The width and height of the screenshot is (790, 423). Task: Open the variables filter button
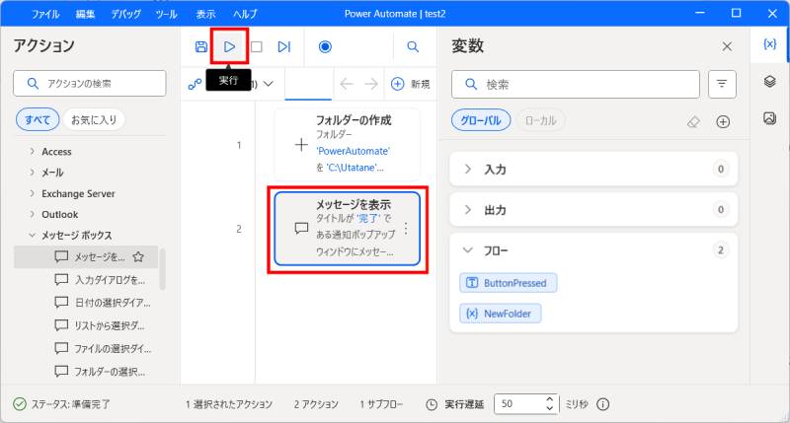click(x=722, y=84)
